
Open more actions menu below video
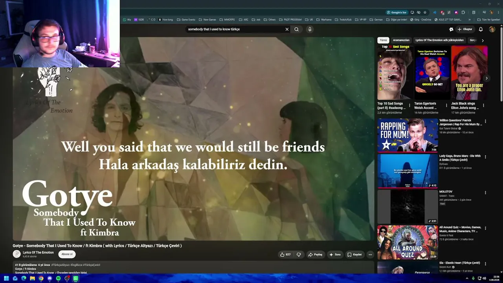pyautogui.click(x=370, y=255)
